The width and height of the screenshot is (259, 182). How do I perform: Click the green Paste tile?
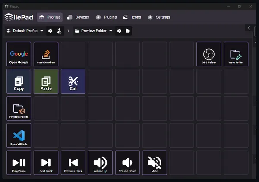[x=46, y=81]
